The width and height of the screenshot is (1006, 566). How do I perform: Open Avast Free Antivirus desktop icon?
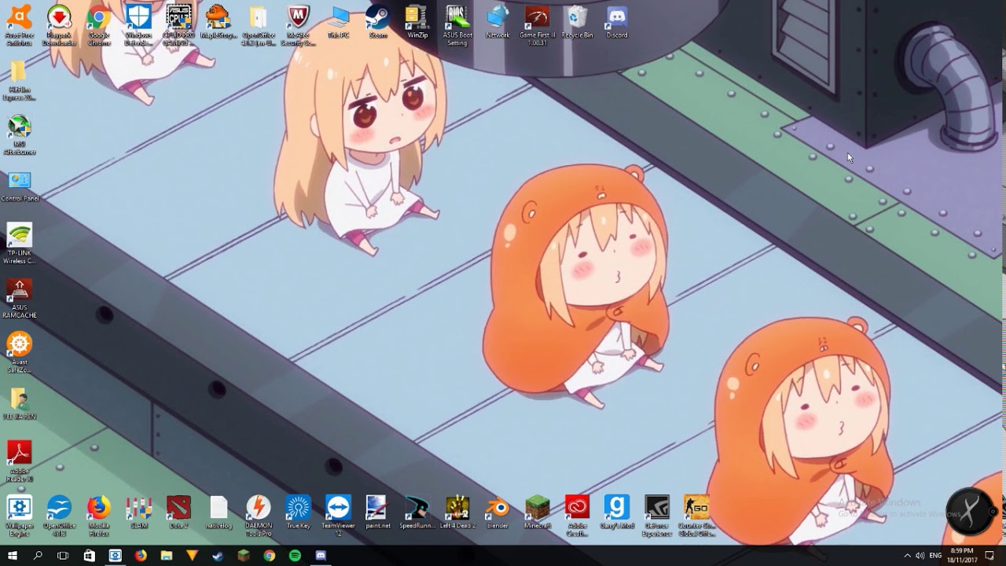(x=19, y=24)
